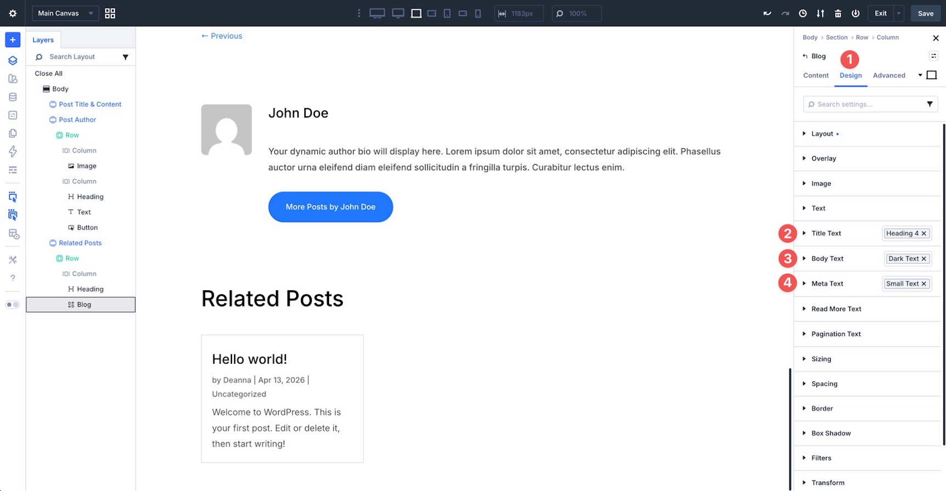Open the pages copy icon in sidebar
Image resolution: width=946 pixels, height=491 pixels.
[13, 133]
